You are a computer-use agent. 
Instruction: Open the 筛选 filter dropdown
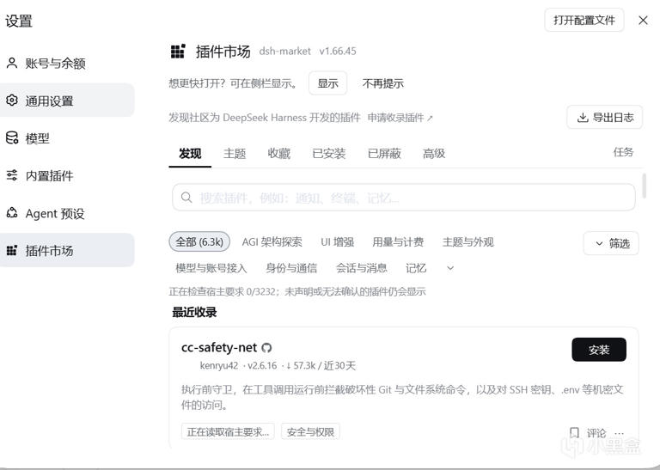611,243
